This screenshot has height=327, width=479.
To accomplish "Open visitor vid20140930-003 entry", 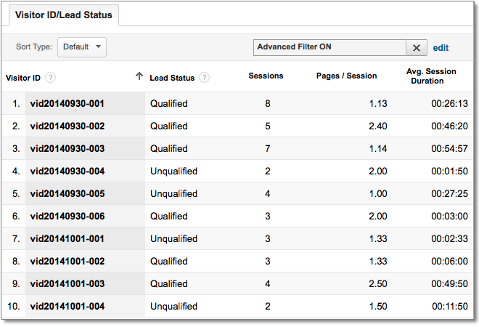I will click(67, 149).
